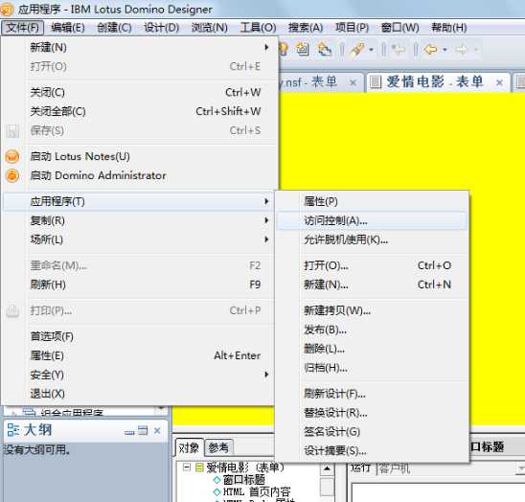Expand the 场所(L) submenu
The image size is (525, 502).
point(140,240)
